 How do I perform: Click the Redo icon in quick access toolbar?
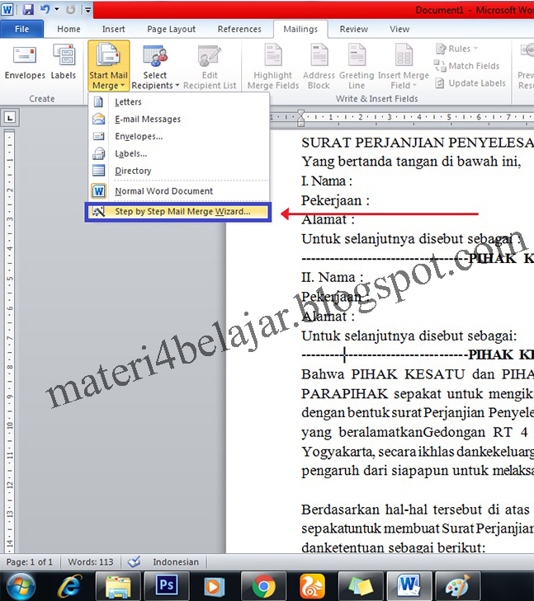coord(70,9)
